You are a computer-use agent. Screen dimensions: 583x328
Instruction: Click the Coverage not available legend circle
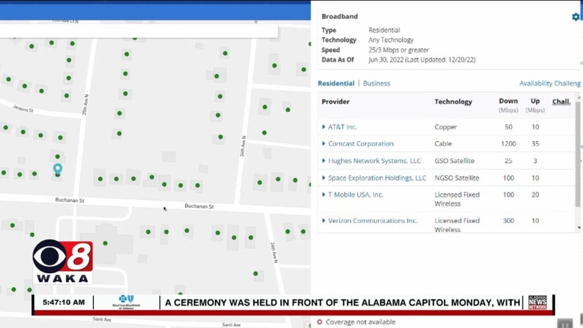click(x=319, y=322)
